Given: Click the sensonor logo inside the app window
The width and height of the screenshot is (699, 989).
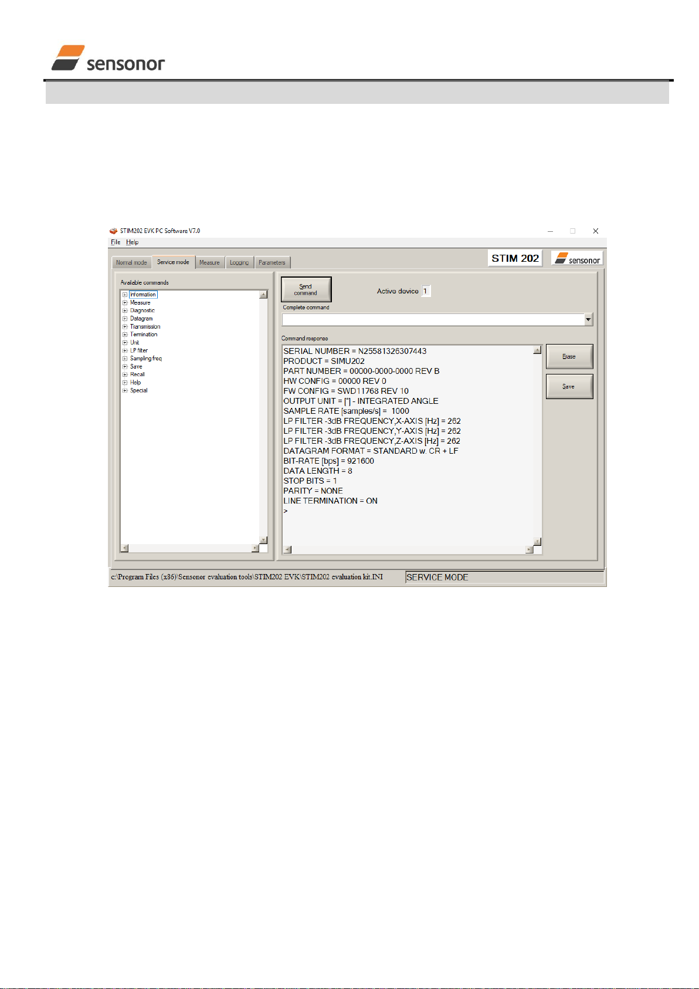Looking at the screenshot, I should [578, 258].
